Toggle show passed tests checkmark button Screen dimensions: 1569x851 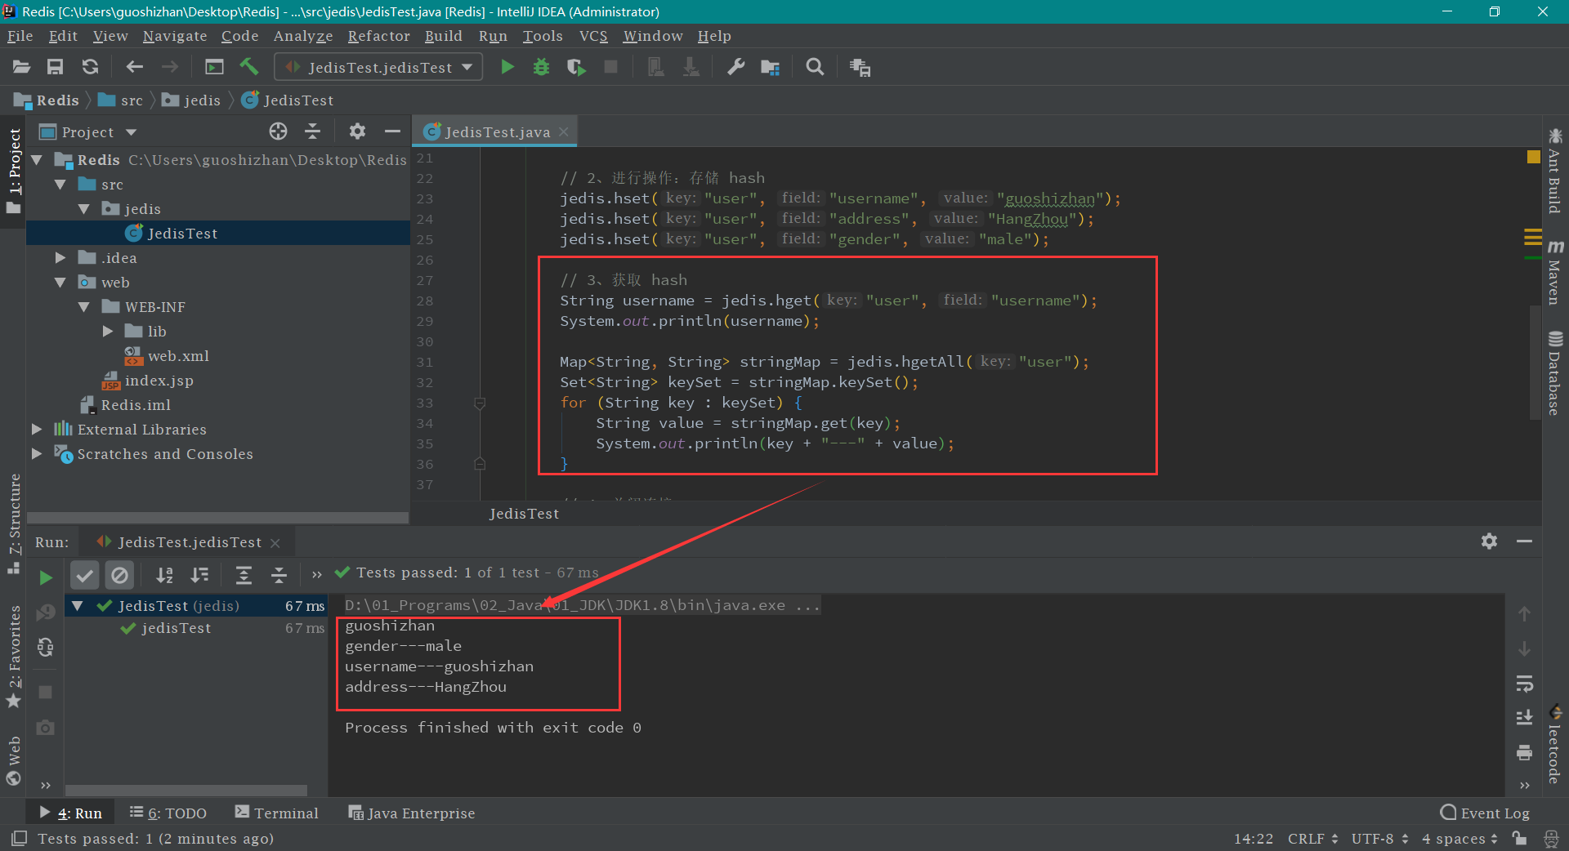84,576
